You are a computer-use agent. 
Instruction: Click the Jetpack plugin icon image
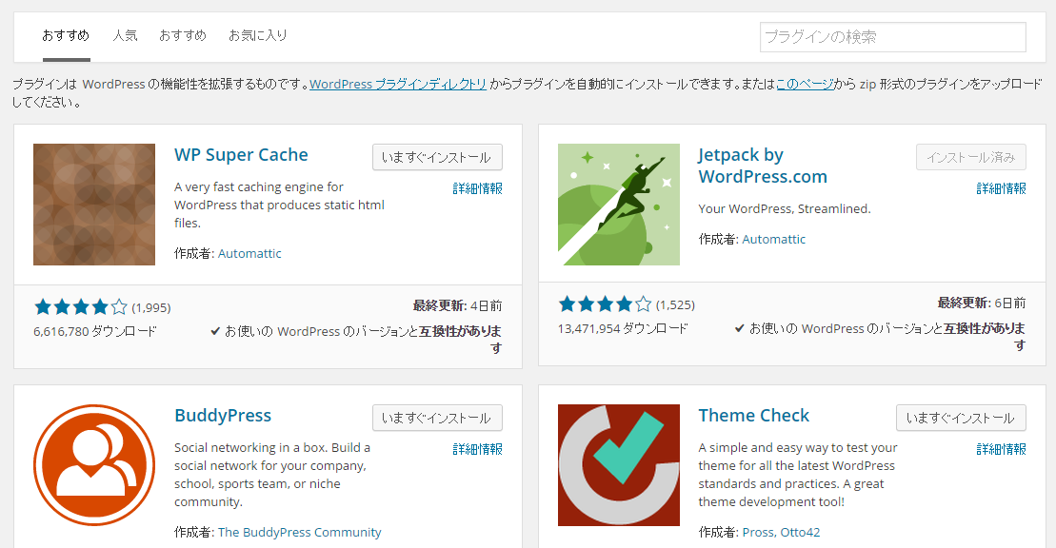pyautogui.click(x=618, y=205)
